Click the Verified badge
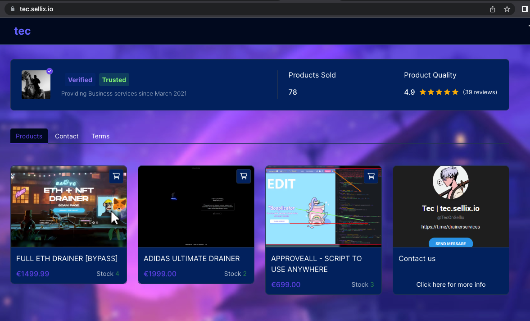Screen dimensions: 530x321 pos(80,80)
